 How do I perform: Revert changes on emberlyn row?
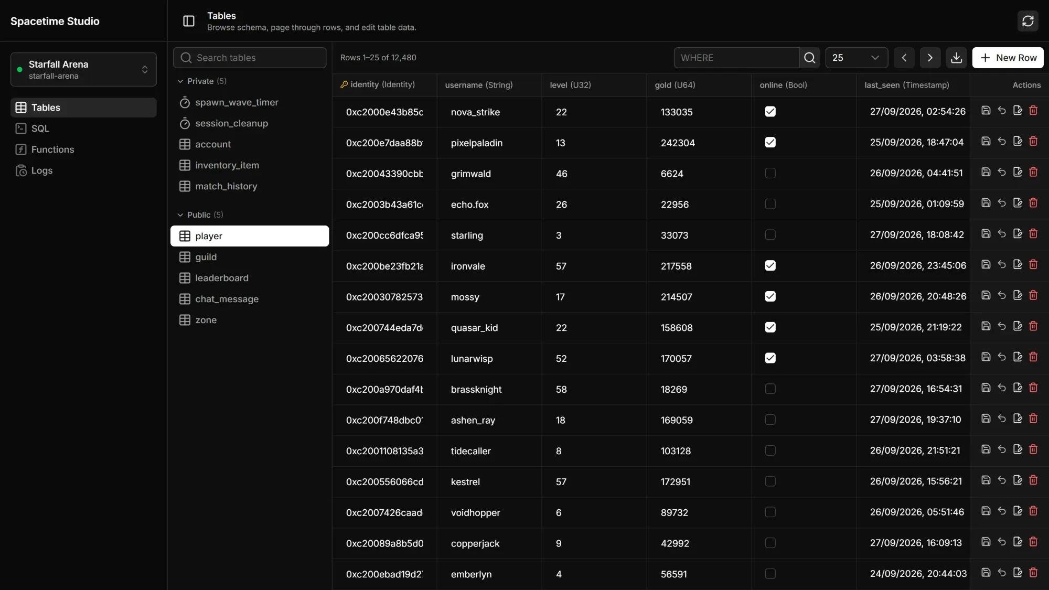(1001, 573)
